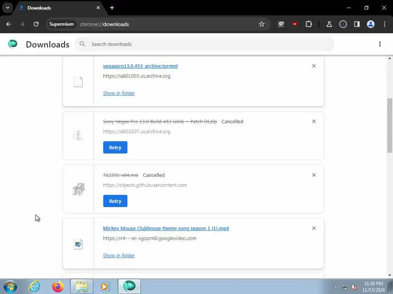The width and height of the screenshot is (393, 294).
Task: Retry the 7z2201-x64.msi download
Action: pos(115,201)
